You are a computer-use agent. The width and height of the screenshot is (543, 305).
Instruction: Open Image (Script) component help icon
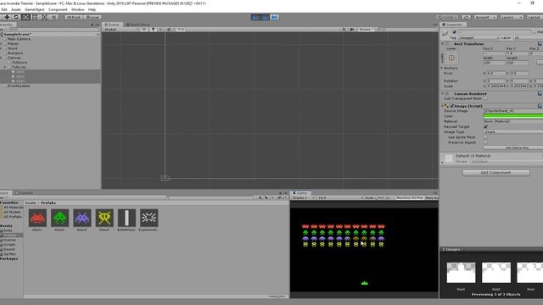540,106
